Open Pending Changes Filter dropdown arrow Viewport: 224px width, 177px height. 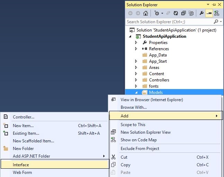pos(162,13)
